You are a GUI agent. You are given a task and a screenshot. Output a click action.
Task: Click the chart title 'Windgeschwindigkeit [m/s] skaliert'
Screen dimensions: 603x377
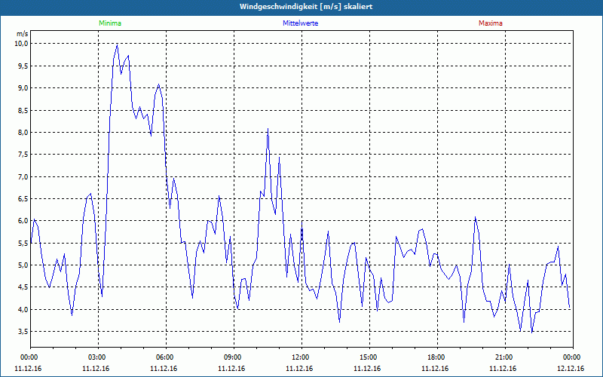tap(306, 7)
